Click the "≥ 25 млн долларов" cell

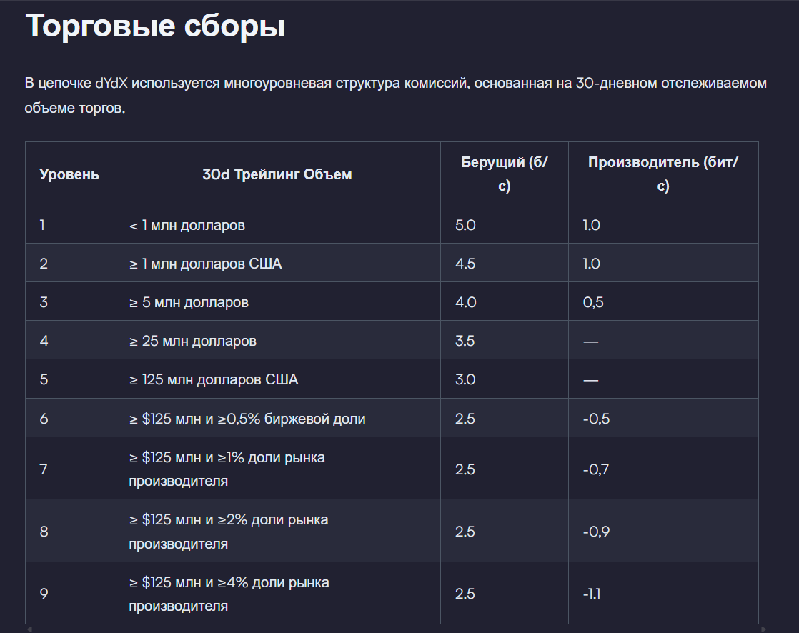point(193,341)
